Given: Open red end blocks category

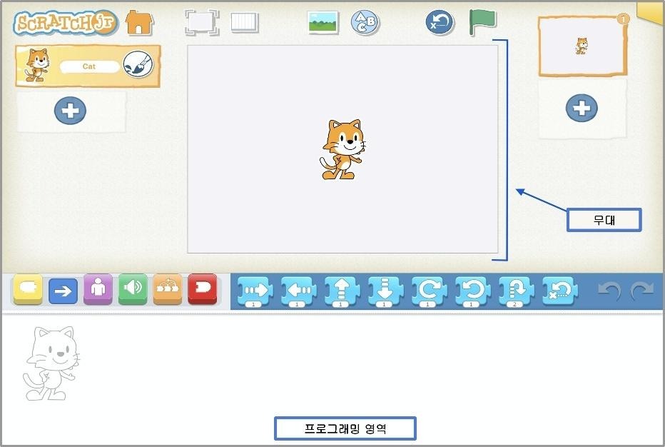Looking at the screenshot, I should tap(203, 290).
